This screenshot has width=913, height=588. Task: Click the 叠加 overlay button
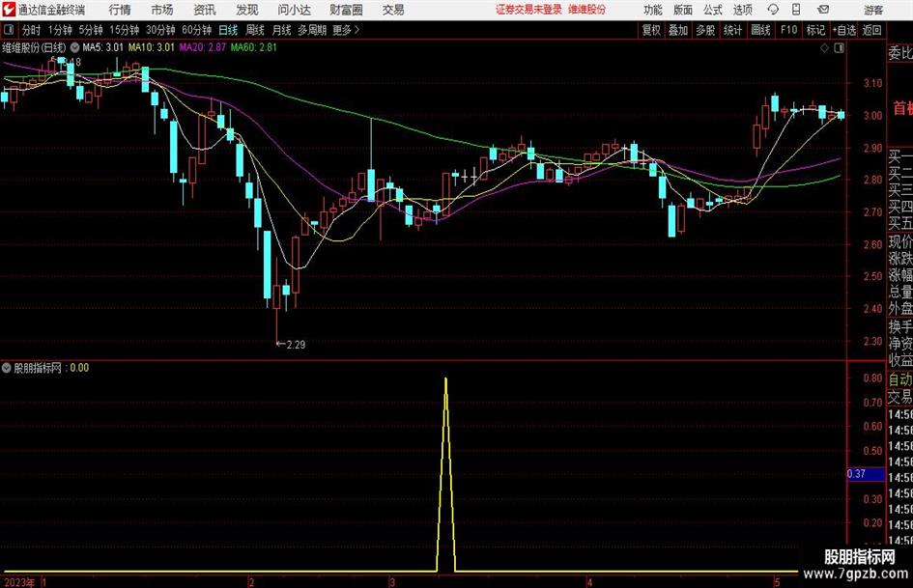coord(678,30)
